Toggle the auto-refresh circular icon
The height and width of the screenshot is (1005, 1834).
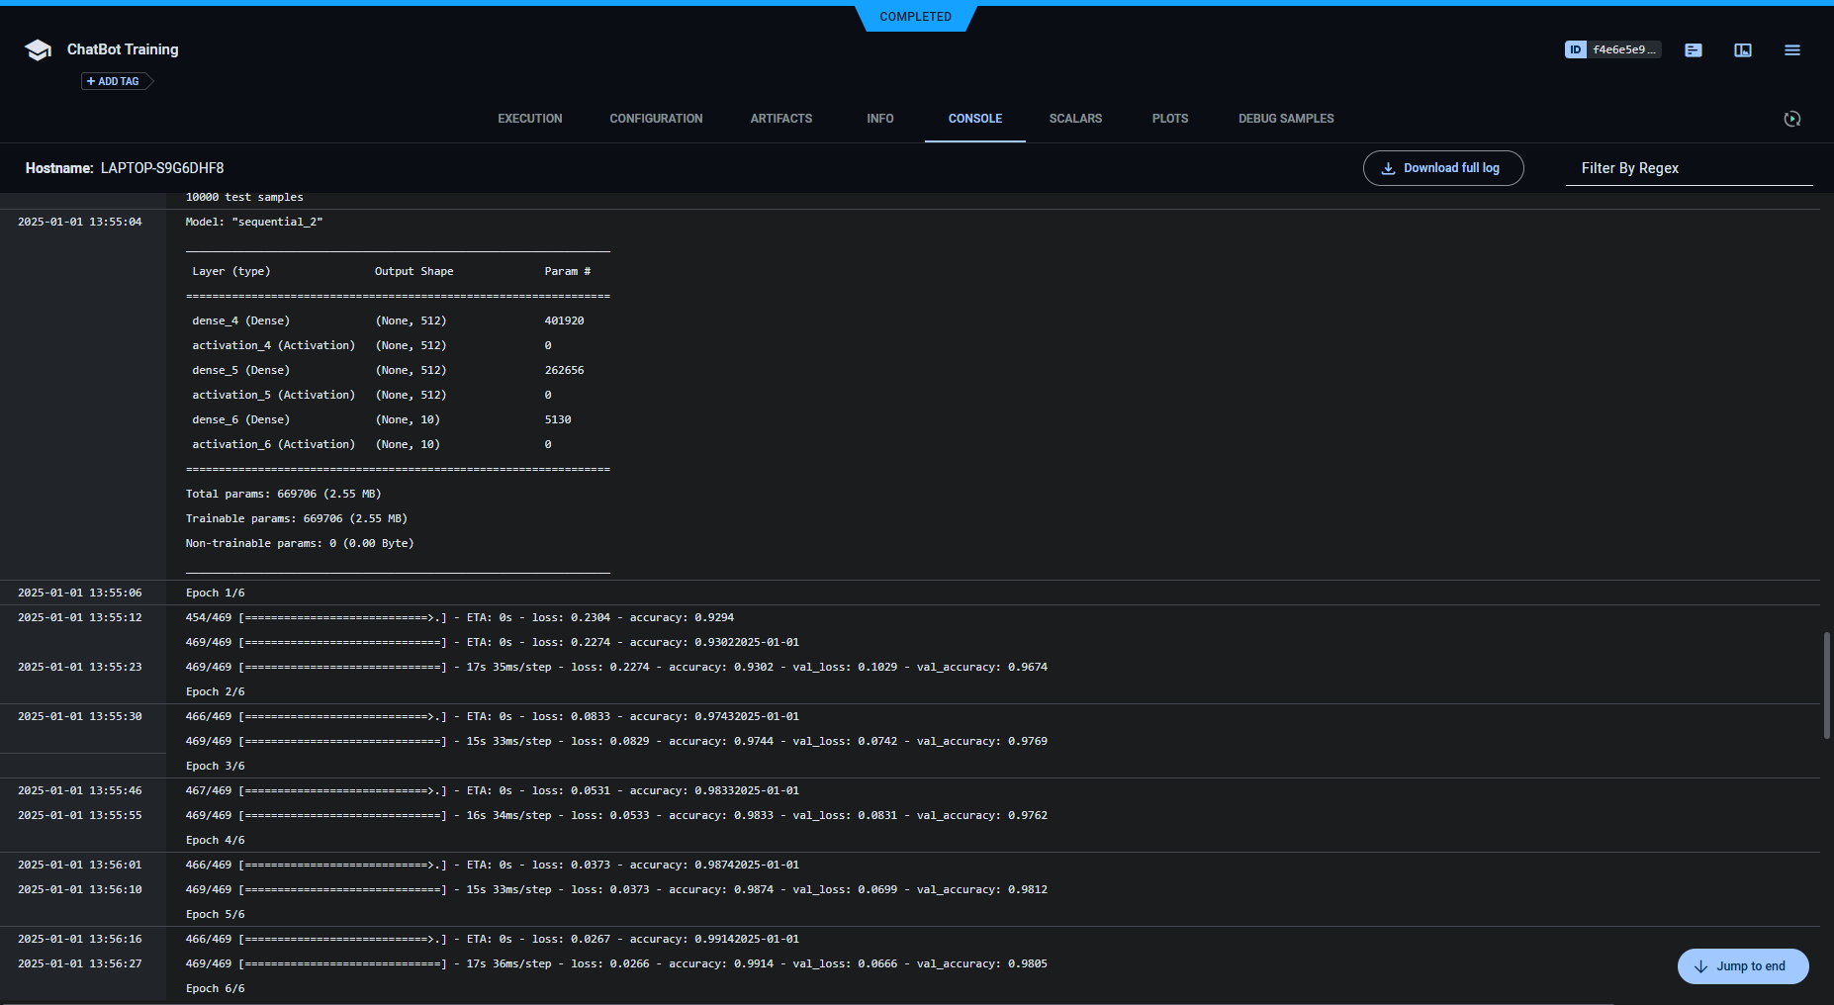click(x=1792, y=119)
